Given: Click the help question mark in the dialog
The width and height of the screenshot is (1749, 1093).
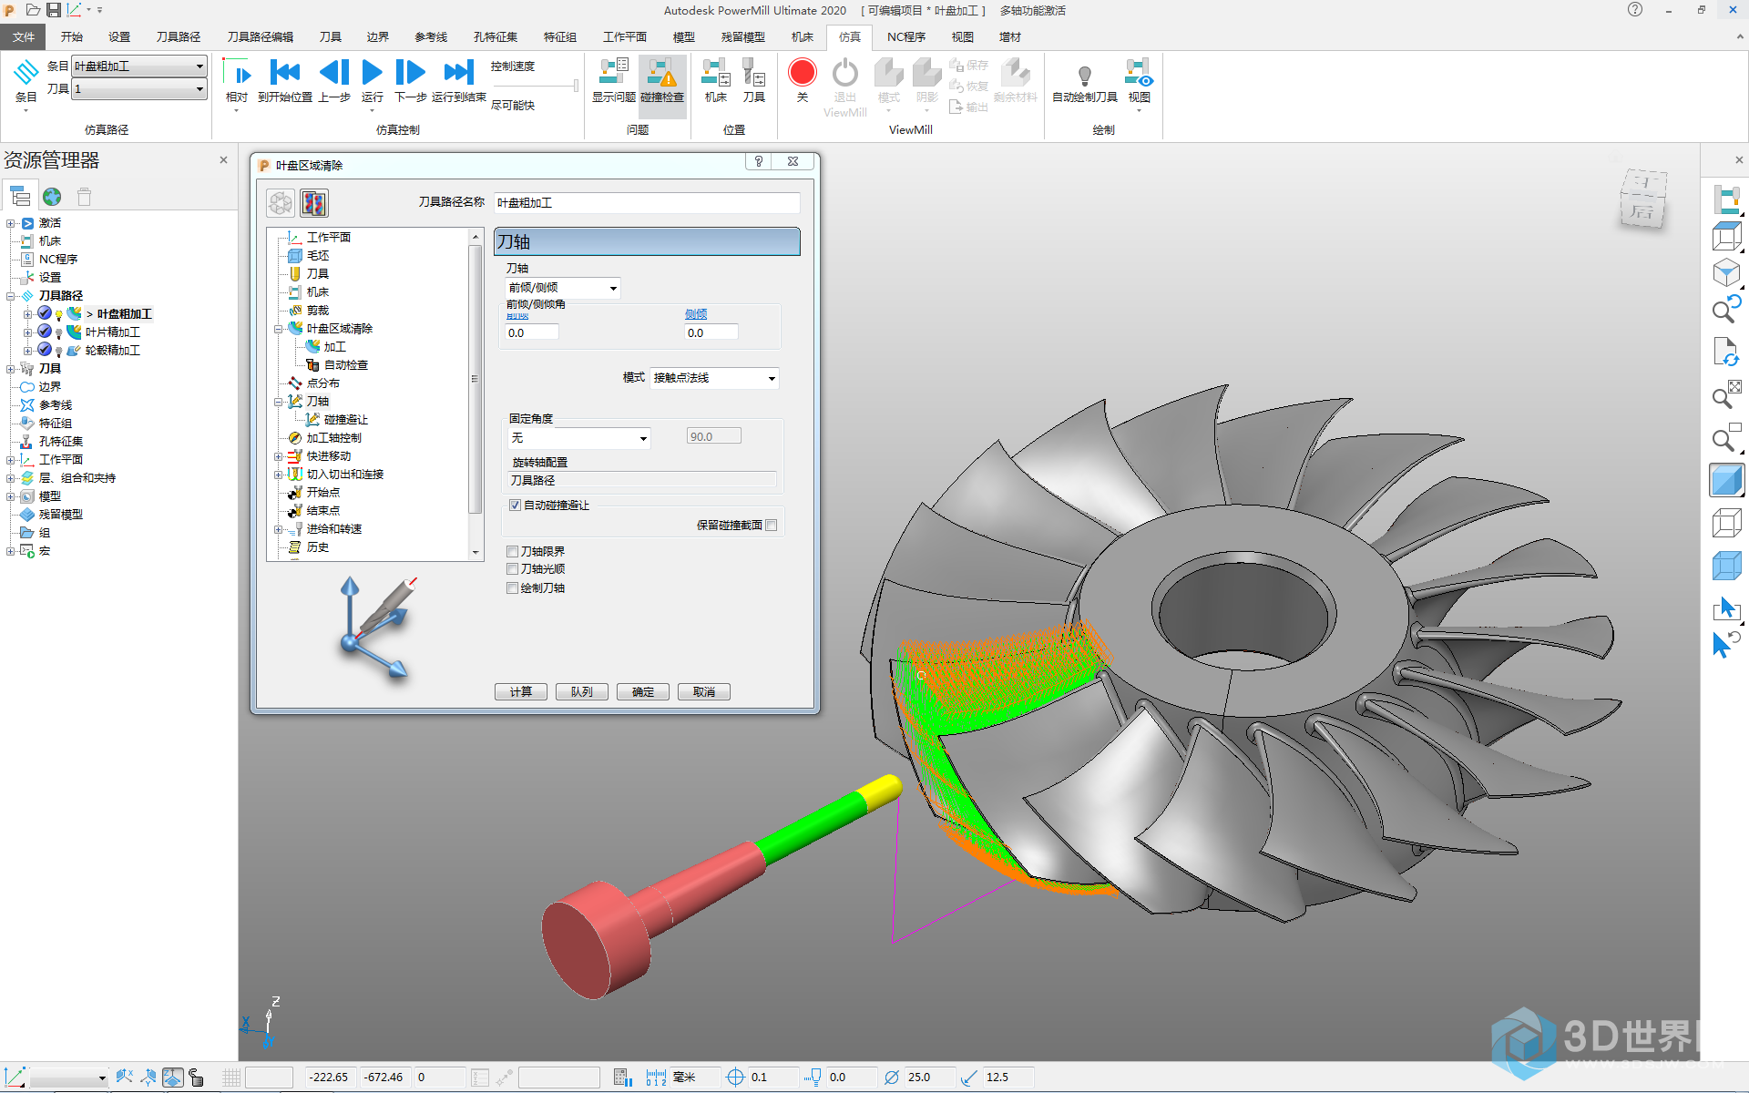Looking at the screenshot, I should coord(758,161).
